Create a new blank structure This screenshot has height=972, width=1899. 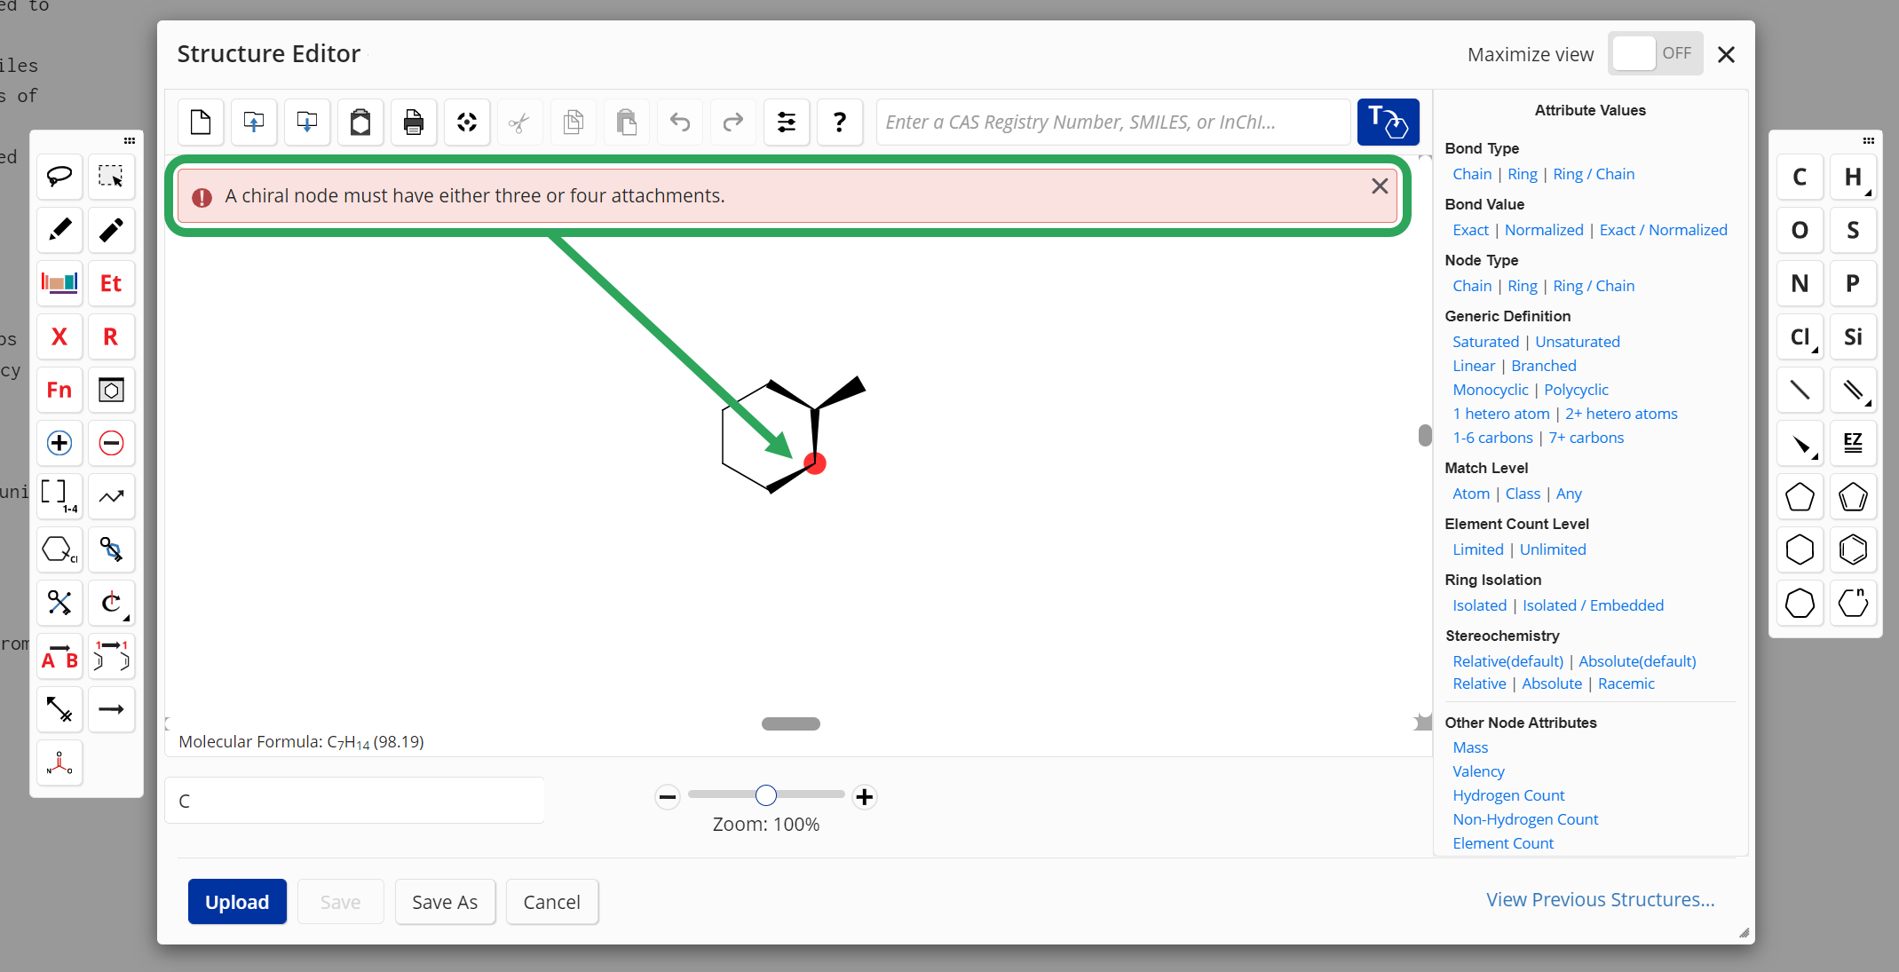point(201,122)
